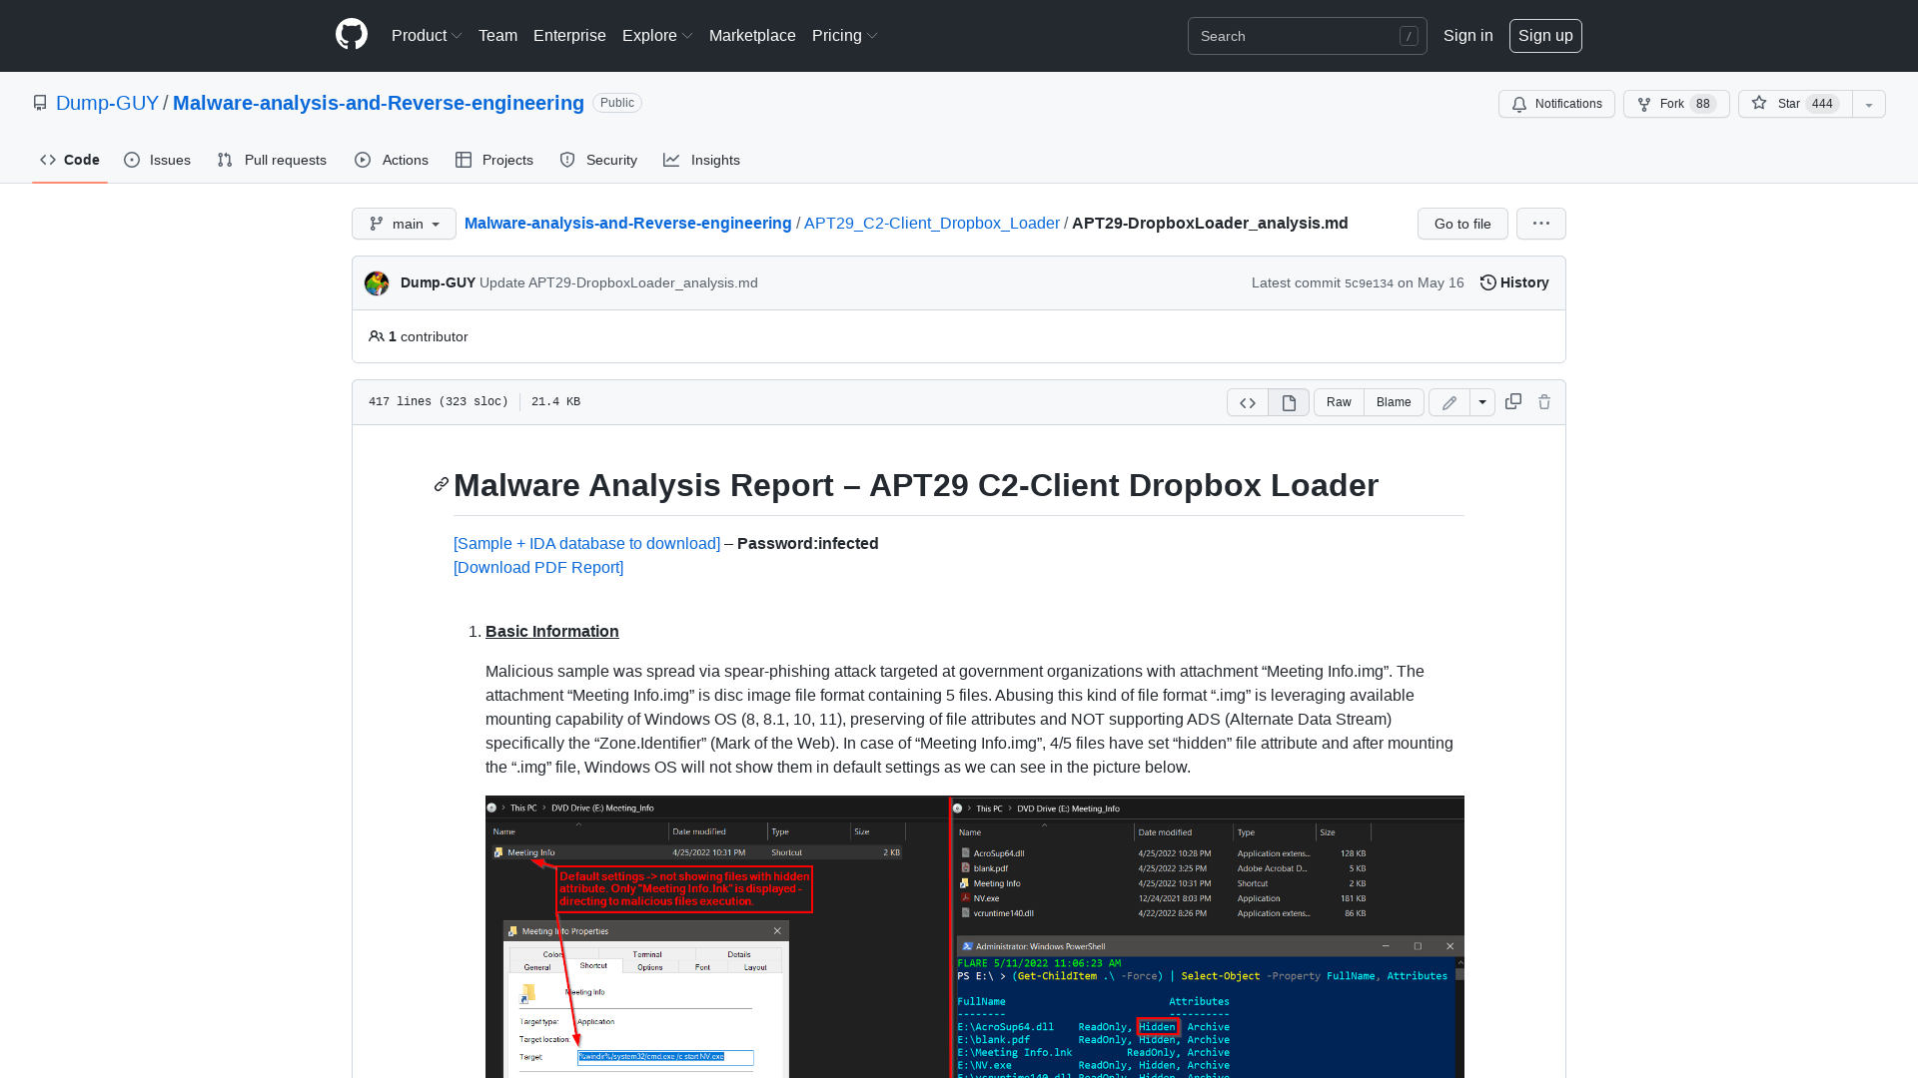Display the source code view icon
The height and width of the screenshot is (1078, 1918).
(x=1248, y=402)
